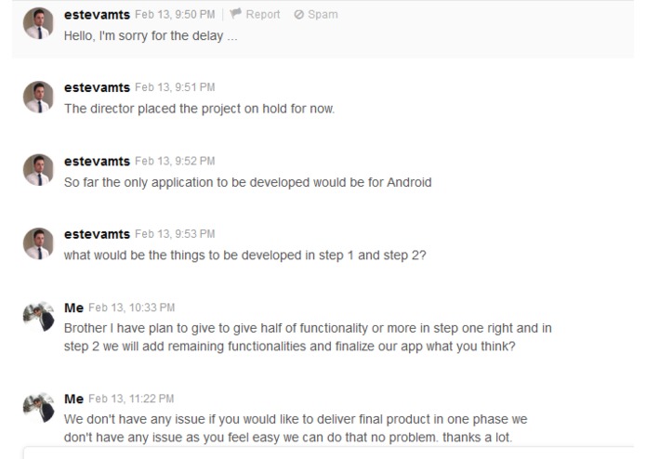Click my avatar on 11:22 PM message
The height and width of the screenshot is (459, 646).
pyautogui.click(x=38, y=408)
